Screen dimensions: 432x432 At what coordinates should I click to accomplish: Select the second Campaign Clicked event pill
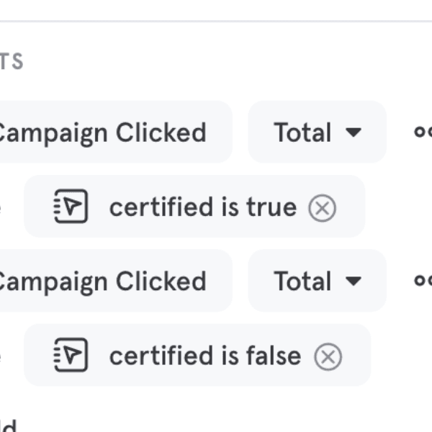[x=108, y=281]
